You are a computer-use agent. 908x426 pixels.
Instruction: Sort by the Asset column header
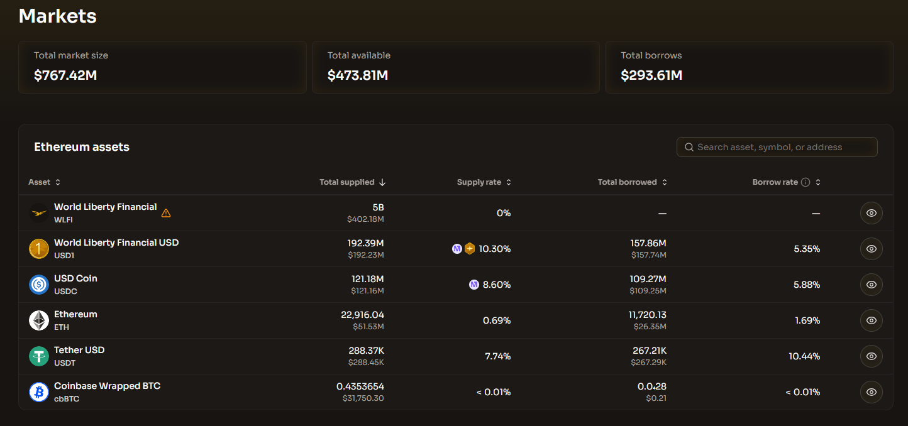click(x=44, y=182)
